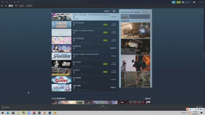This screenshot has height=115, width=205.
Task: Click the page scrollbar thumb
Action: click(x=204, y=55)
